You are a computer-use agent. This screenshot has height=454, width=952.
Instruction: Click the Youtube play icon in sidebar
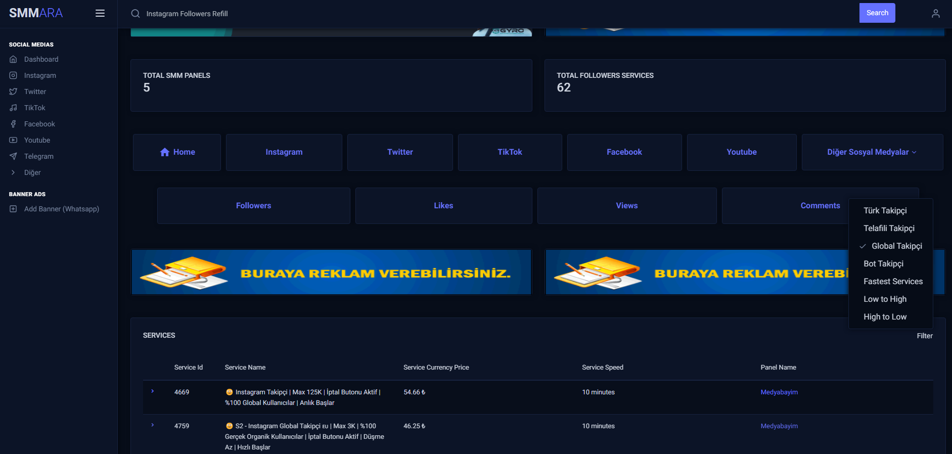pos(13,140)
